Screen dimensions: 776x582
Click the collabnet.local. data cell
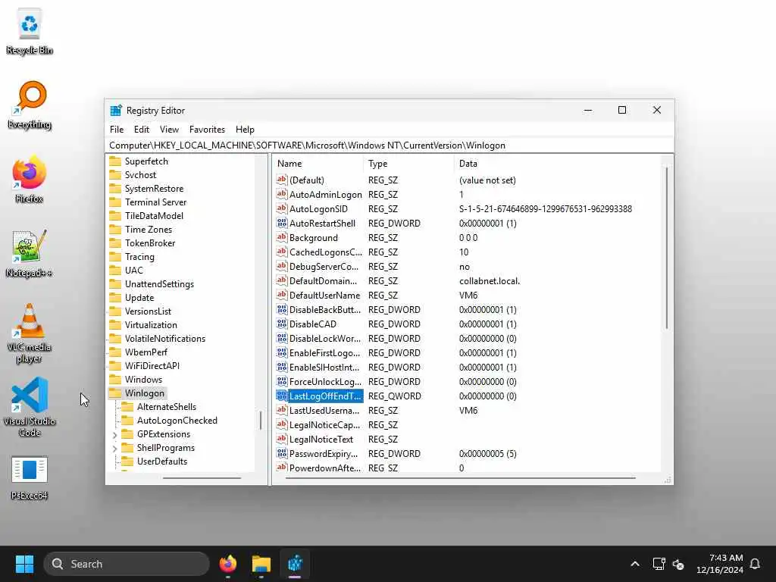point(489,280)
